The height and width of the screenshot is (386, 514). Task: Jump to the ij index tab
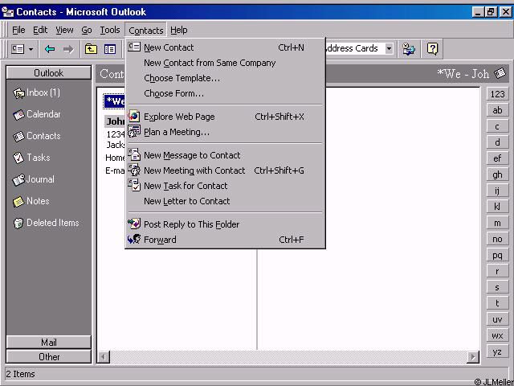(x=497, y=191)
